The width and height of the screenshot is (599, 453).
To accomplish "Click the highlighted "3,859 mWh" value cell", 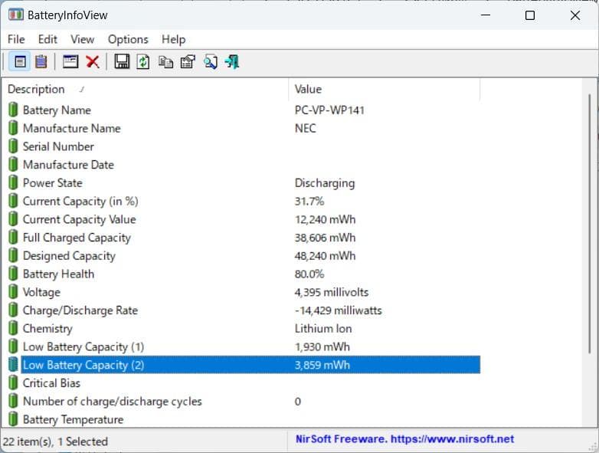I will (322, 365).
